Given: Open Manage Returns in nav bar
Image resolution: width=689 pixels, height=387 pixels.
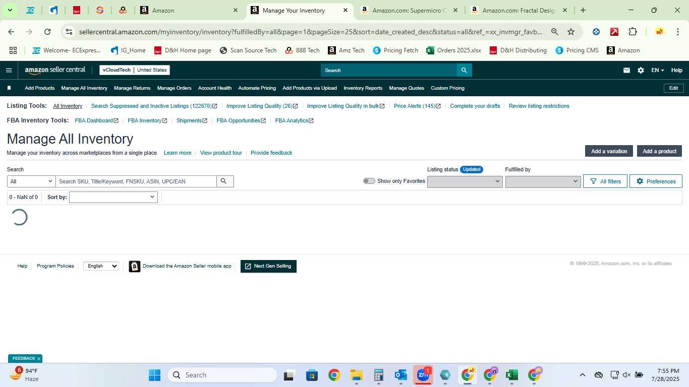Looking at the screenshot, I should coord(132,88).
